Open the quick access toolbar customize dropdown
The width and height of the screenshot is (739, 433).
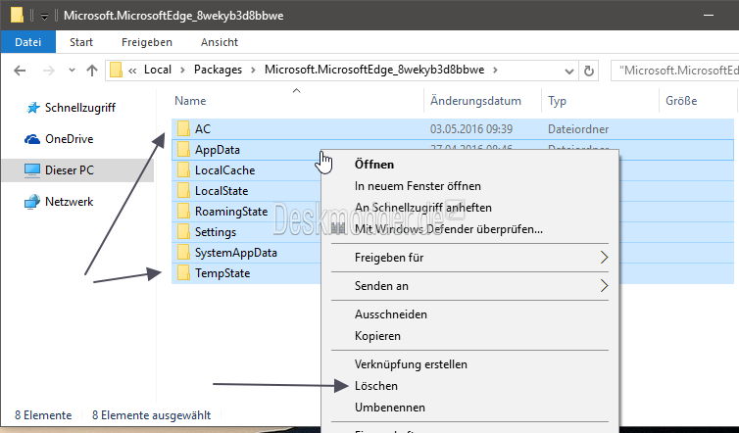pyautogui.click(x=44, y=17)
